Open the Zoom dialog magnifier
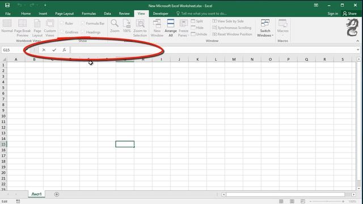The height and width of the screenshot is (204, 363). tap(115, 26)
